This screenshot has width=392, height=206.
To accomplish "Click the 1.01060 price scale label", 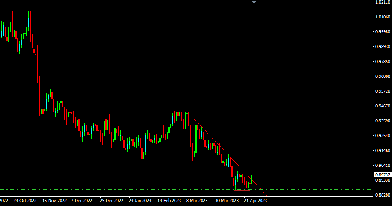I will tap(383, 17).
